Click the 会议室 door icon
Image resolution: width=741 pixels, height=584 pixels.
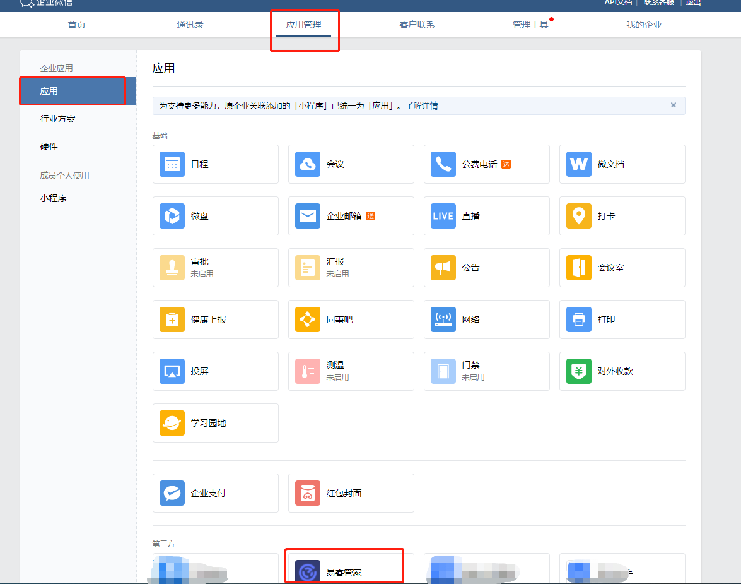point(579,268)
